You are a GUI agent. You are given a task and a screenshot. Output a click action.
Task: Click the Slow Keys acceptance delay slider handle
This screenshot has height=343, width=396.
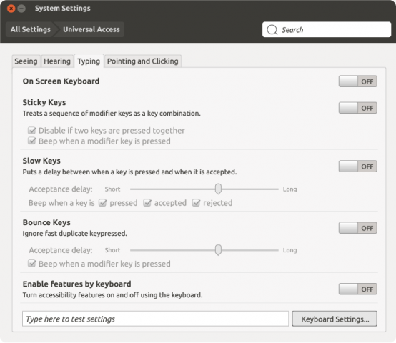[x=218, y=189]
